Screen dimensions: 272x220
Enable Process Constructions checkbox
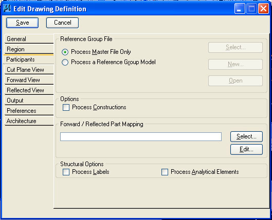click(x=66, y=107)
